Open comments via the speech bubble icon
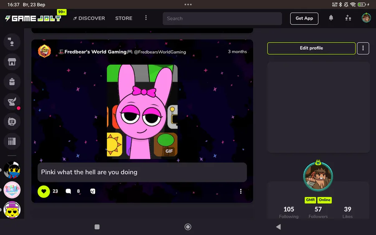376x235 pixels. coord(69,191)
